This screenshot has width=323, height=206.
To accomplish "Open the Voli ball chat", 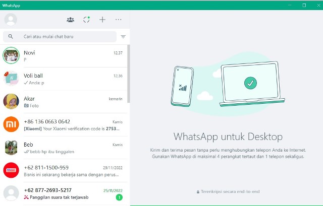I will pyautogui.click(x=64, y=79).
